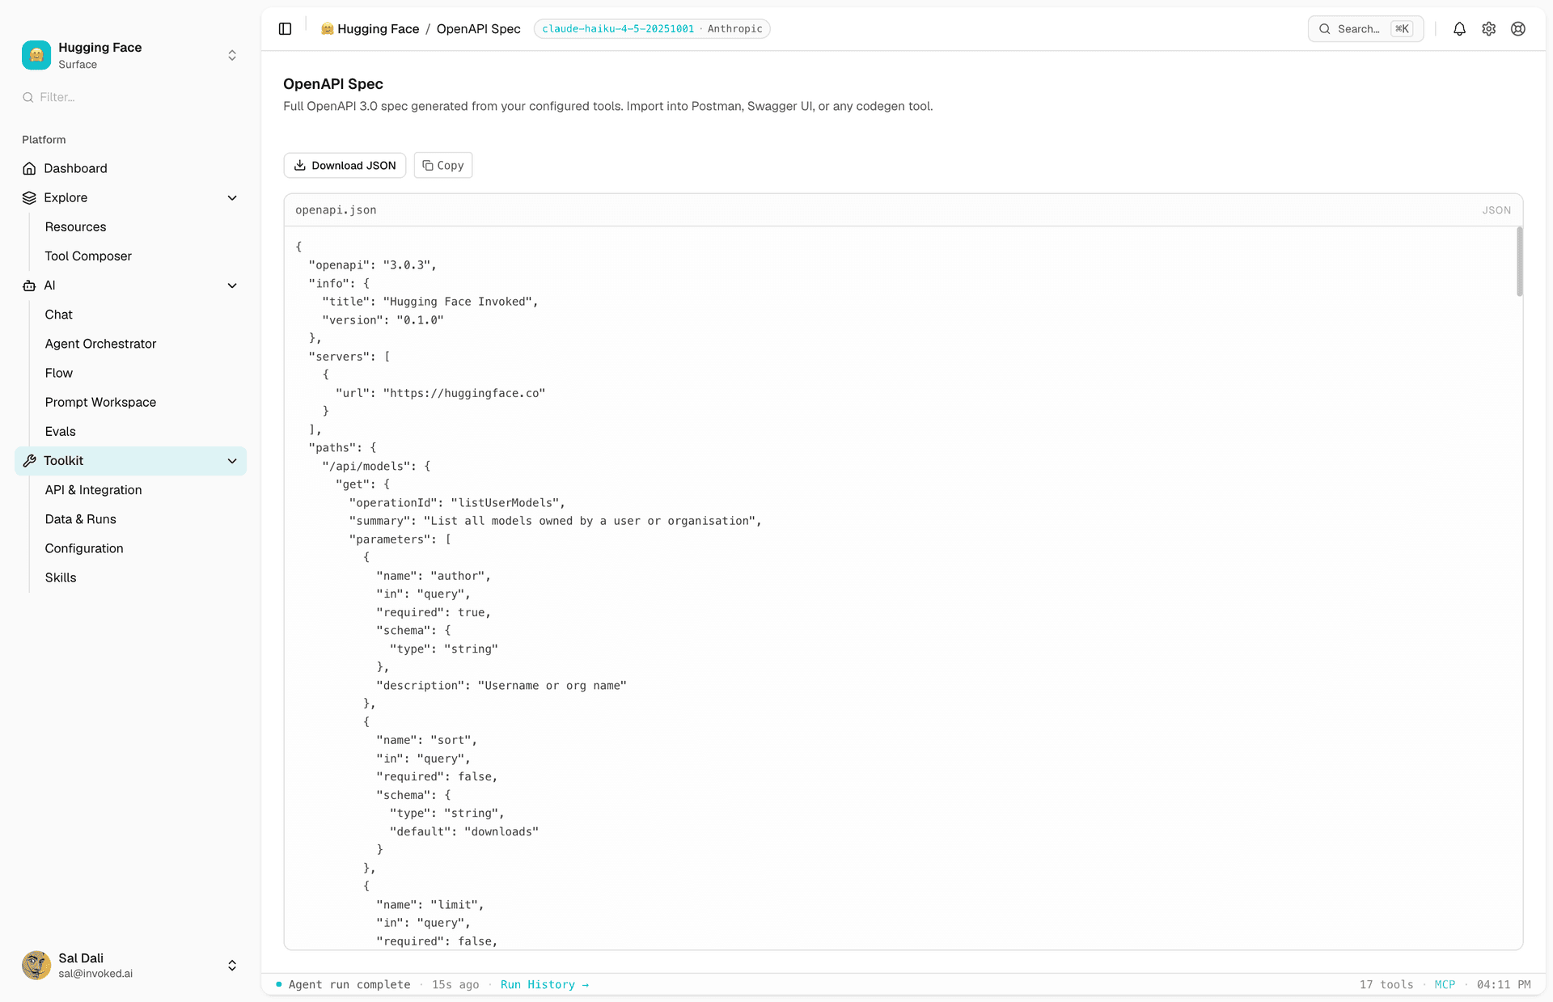Screen dimensions: 1553x1002
Task: Click the "Hugging Face Invoked" title value
Action: pos(457,302)
